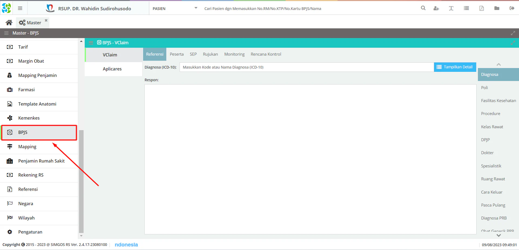Viewport: 519px width, 250px height.
Task: Click the reference list down chevron
Action: pos(498,235)
